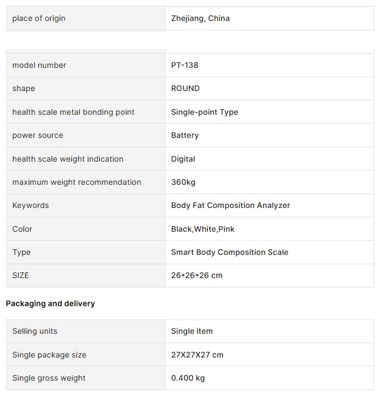Click the Digital weight indication value
This screenshot has width=381, height=395.
(x=183, y=159)
